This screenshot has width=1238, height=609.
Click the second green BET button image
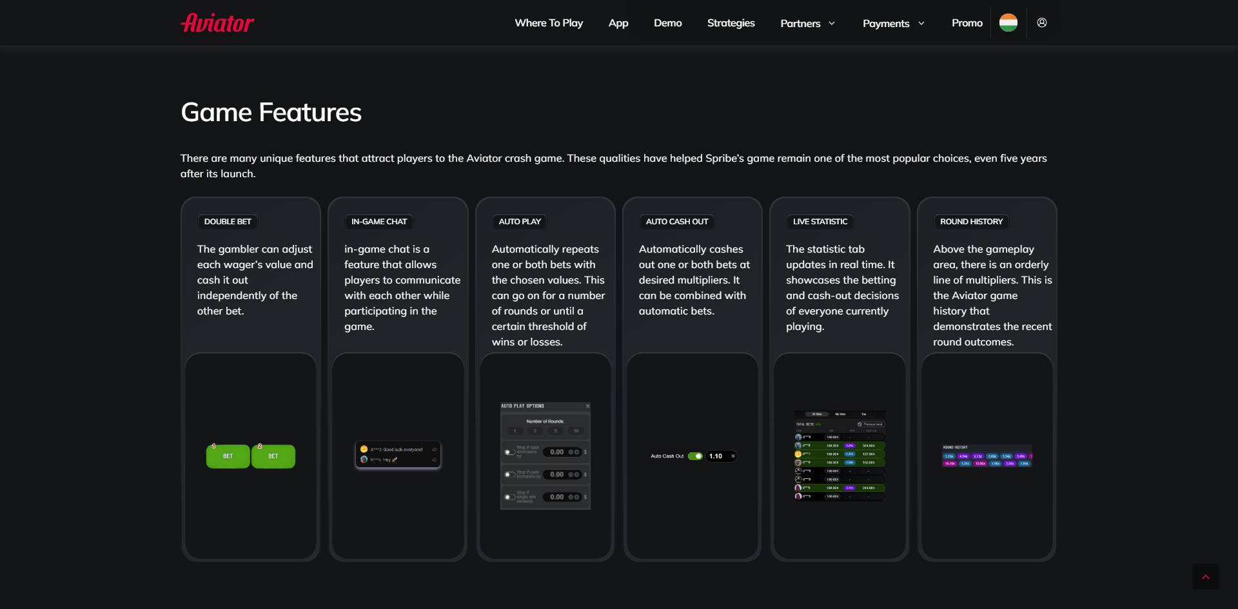[273, 456]
